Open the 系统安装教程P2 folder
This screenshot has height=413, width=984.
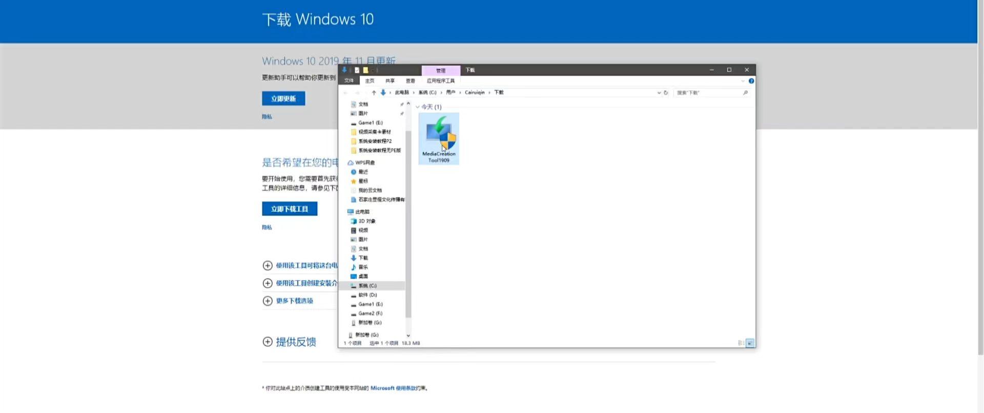[375, 141]
